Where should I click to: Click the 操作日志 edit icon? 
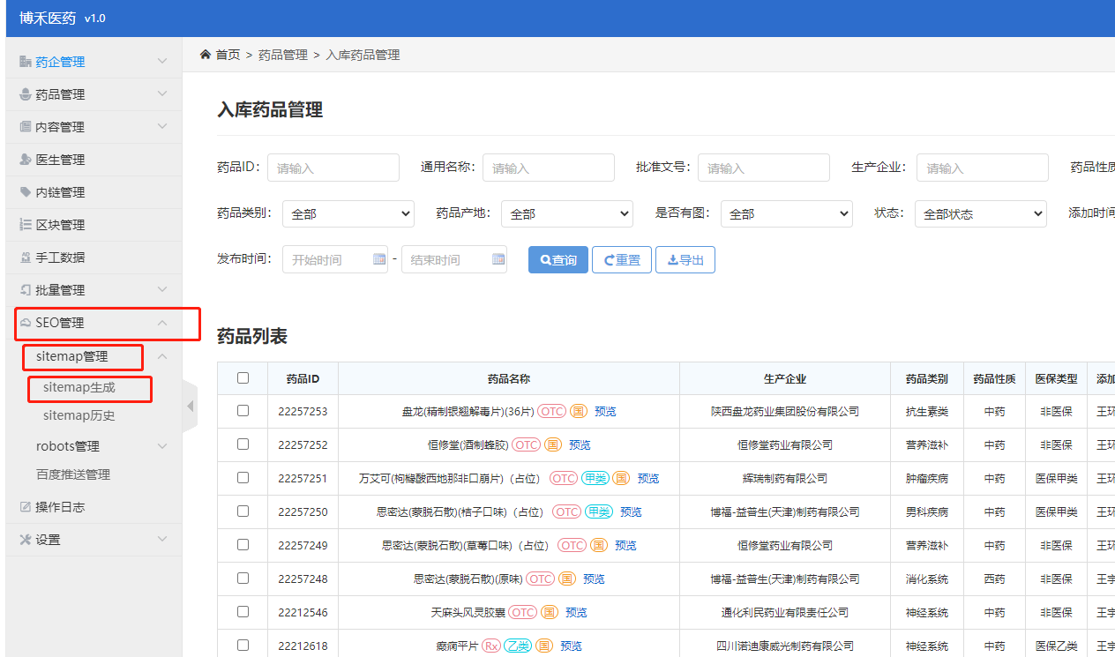pyautogui.click(x=26, y=507)
